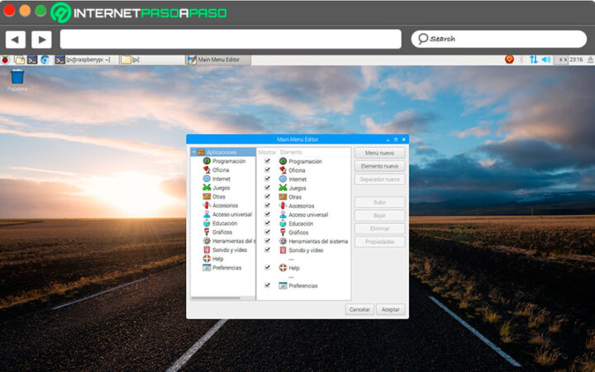Collapse the Aplicaciones tree node
Image resolution: width=595 pixels, height=372 pixels.
(194, 152)
